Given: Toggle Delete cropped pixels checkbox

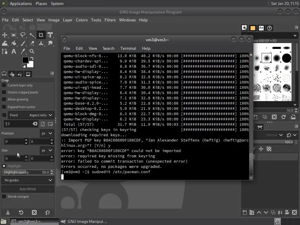Looking at the screenshot, I should coord(4,92).
